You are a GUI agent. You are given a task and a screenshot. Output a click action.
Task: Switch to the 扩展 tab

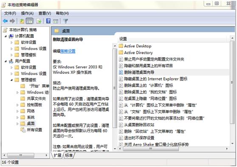click(57, 155)
